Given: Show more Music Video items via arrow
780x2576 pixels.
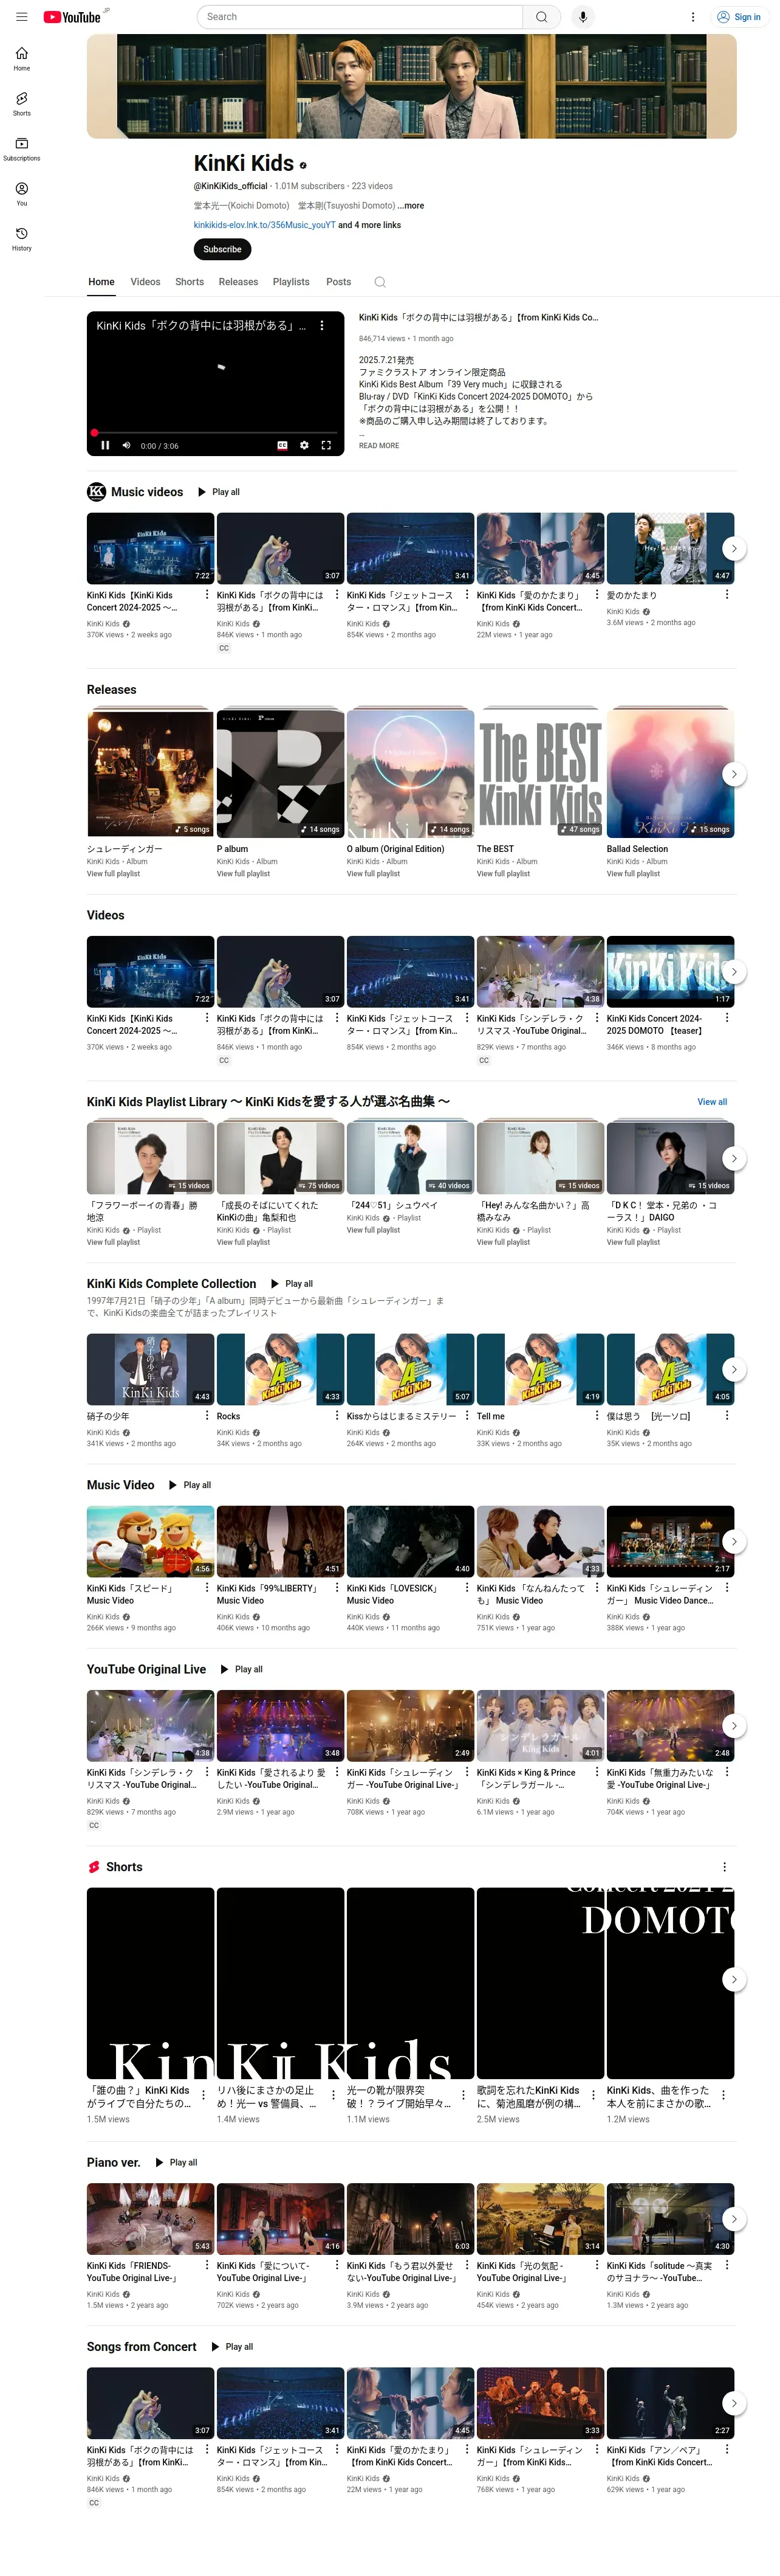Looking at the screenshot, I should (x=734, y=1541).
